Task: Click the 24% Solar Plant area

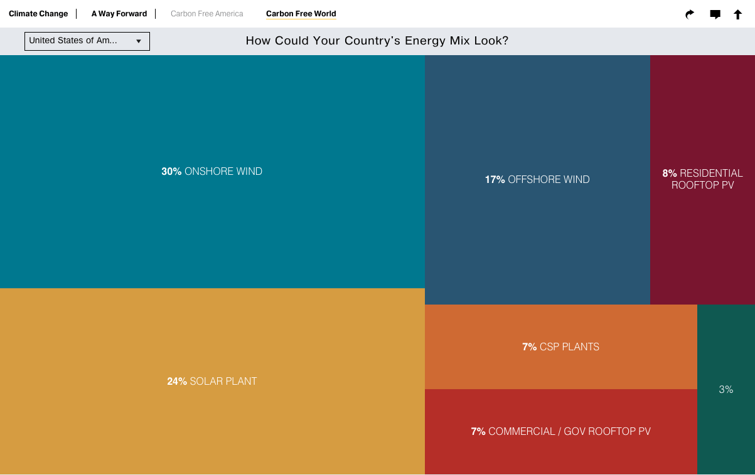Action: pos(212,381)
